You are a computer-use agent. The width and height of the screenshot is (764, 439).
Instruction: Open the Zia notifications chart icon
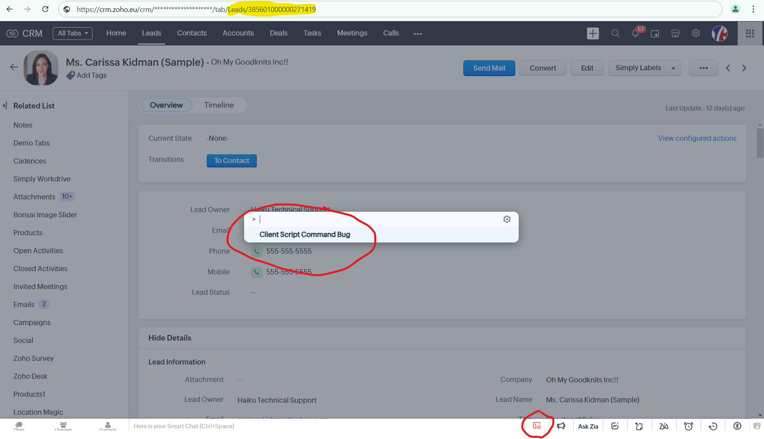click(615, 426)
